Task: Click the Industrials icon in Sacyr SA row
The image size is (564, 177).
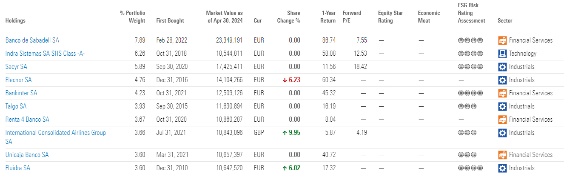Action: click(503, 67)
